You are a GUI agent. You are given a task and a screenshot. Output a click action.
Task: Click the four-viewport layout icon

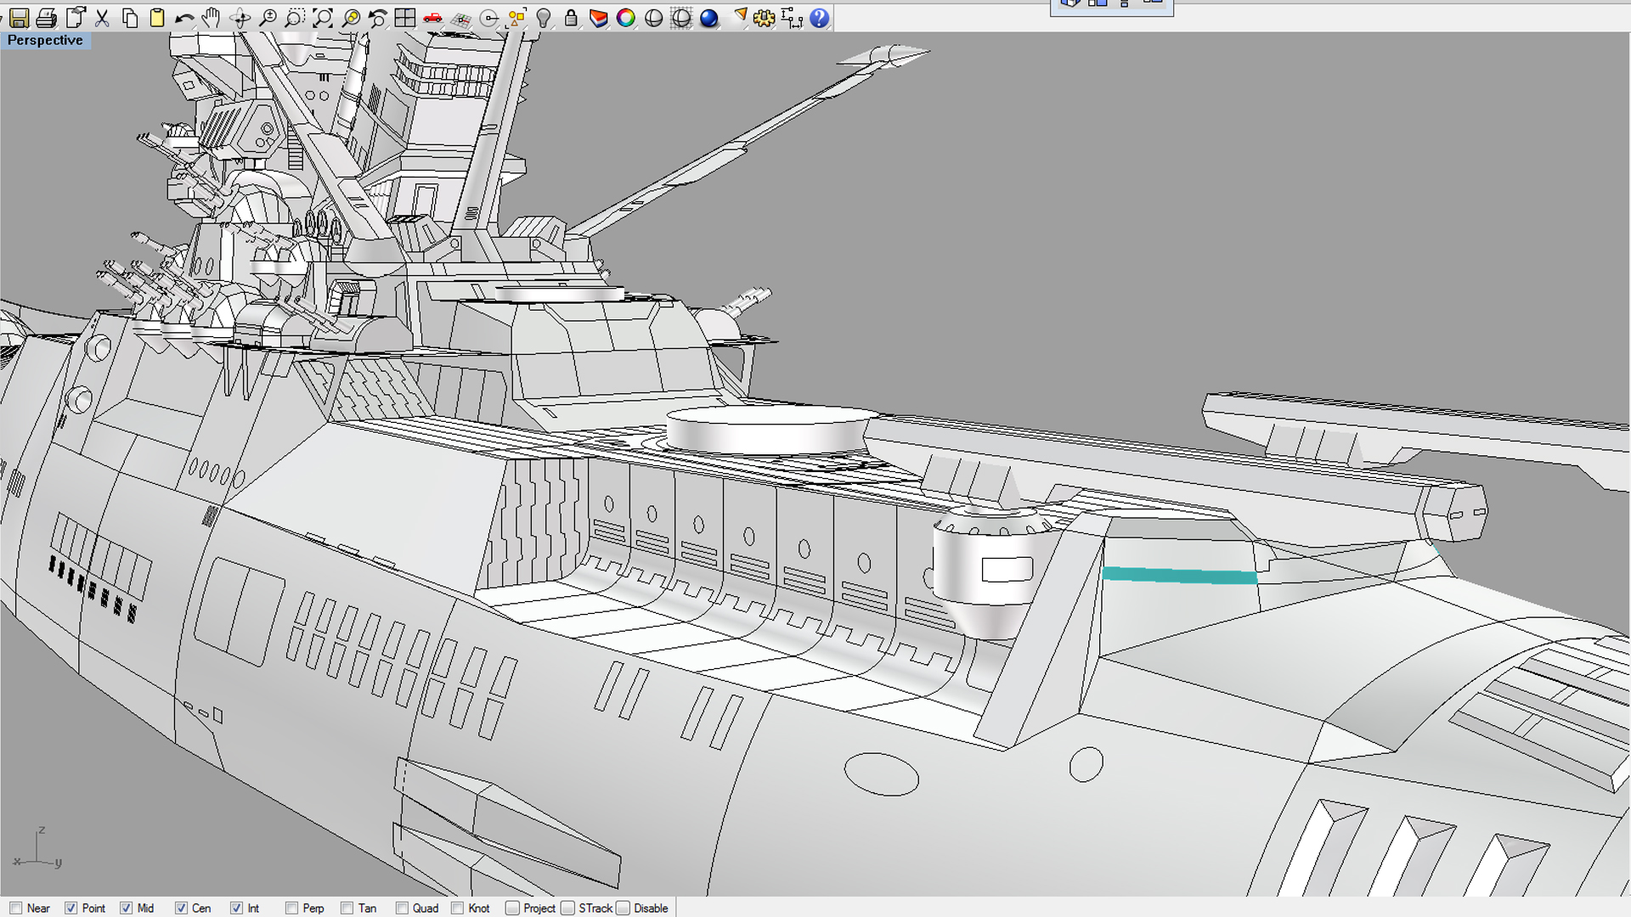tap(405, 18)
